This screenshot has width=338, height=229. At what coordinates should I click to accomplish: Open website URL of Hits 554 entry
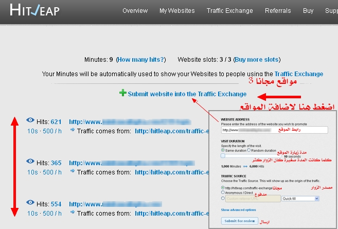[116, 204]
